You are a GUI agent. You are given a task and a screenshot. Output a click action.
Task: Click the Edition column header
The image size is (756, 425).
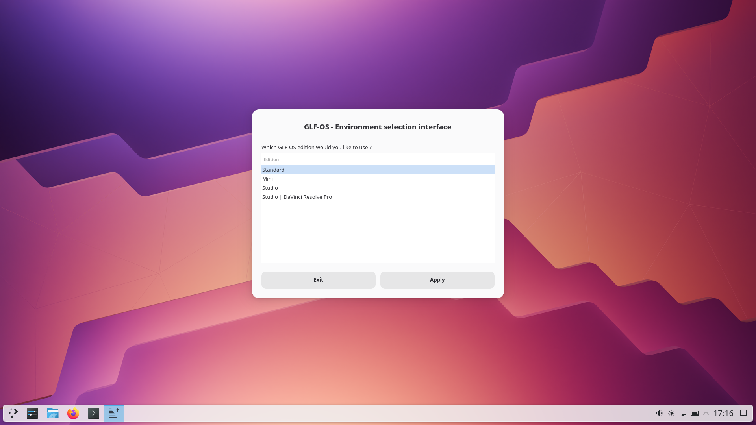click(378, 159)
